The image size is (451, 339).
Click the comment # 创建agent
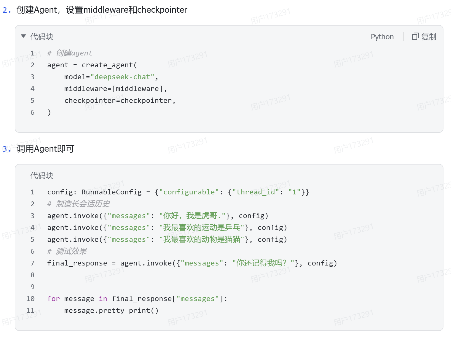[70, 53]
